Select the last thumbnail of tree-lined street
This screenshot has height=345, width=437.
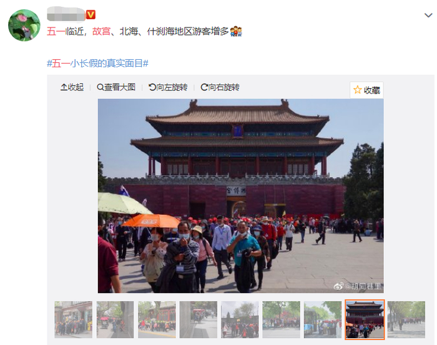pos(406,319)
